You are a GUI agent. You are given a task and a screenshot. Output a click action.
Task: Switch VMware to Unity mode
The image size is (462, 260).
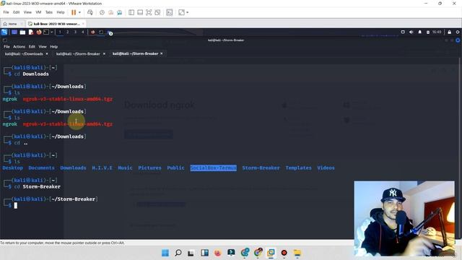157,12
